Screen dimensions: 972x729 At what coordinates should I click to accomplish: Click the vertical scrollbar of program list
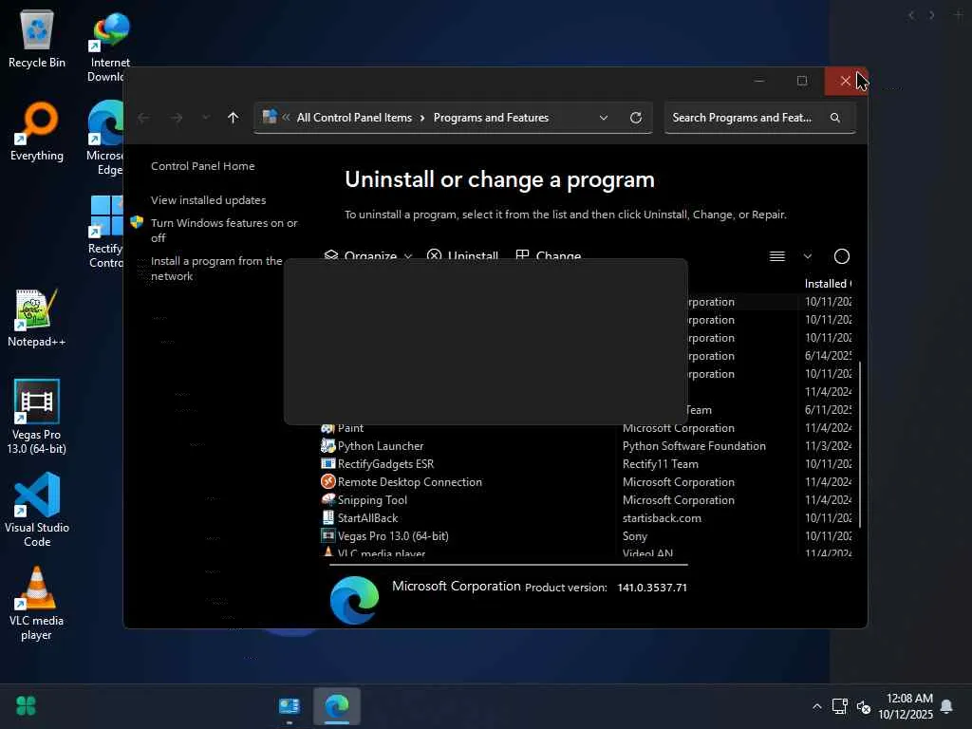(x=860, y=444)
